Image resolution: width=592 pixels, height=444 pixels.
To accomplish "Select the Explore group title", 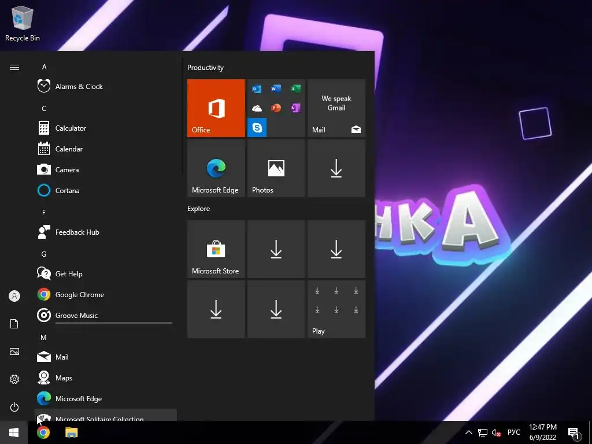I will [199, 209].
